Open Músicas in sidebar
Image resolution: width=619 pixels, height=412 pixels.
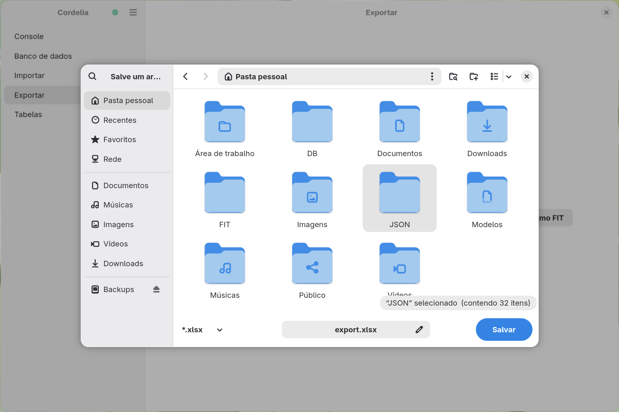tap(127, 205)
